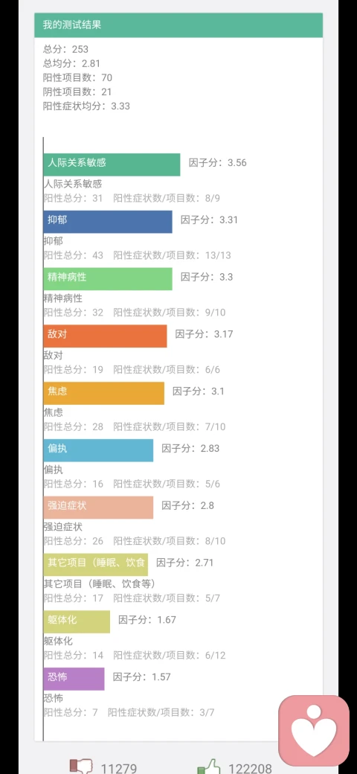Select the yellow 焦虑 bar

coord(103,394)
